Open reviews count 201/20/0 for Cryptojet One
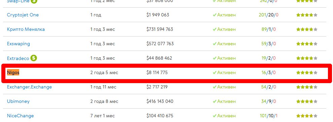The height and width of the screenshot is (122, 333). [268, 15]
